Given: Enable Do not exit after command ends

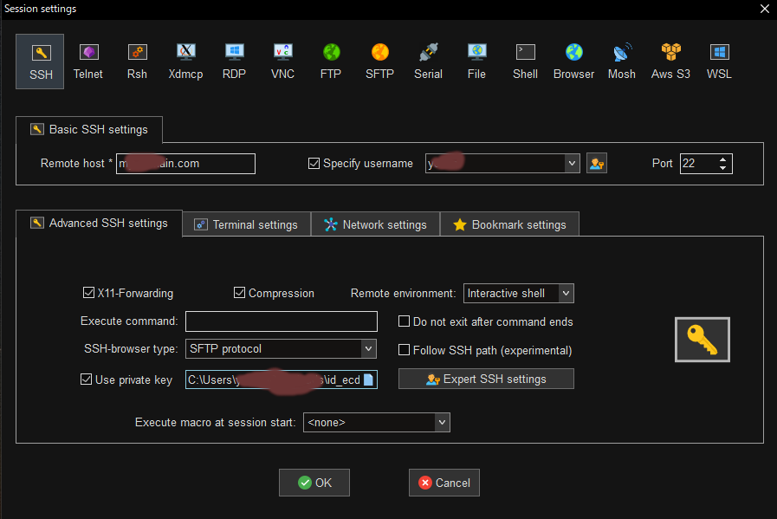Looking at the screenshot, I should [x=404, y=321].
